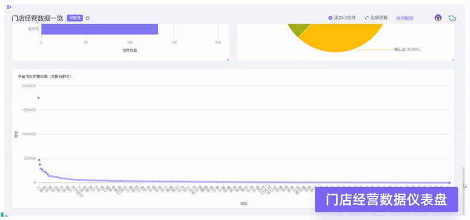Click the olive green pie slice
The image size is (470, 220).
[300, 29]
